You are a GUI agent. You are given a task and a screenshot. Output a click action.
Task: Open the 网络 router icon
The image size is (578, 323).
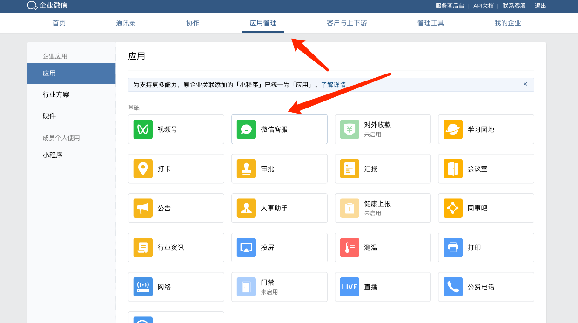(x=143, y=287)
